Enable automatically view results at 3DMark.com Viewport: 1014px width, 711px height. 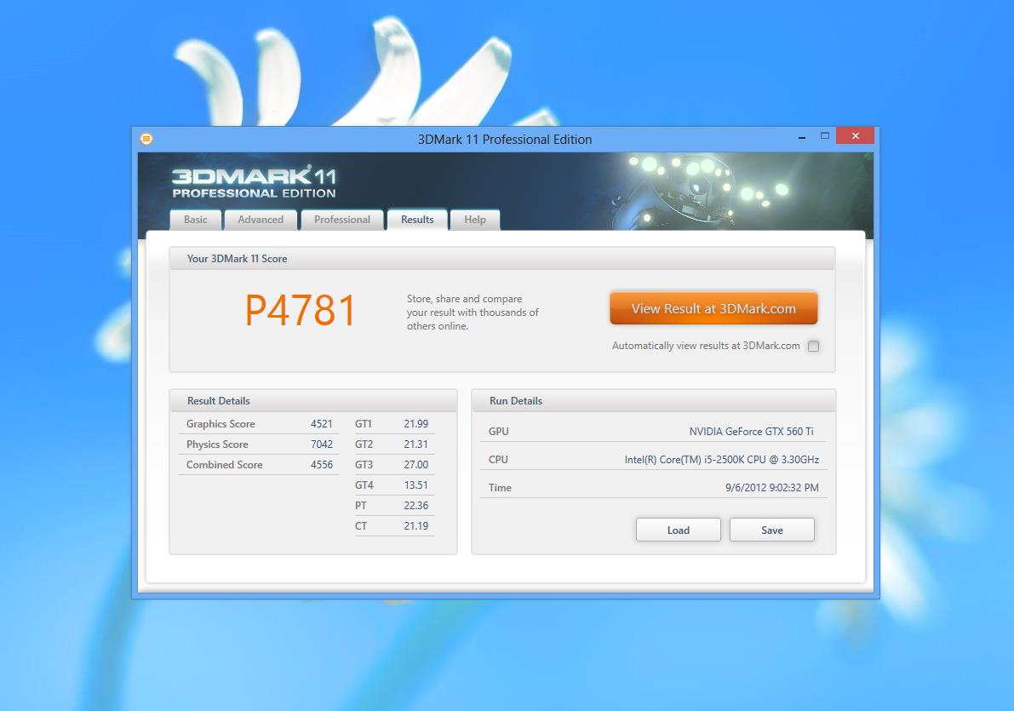pos(813,347)
